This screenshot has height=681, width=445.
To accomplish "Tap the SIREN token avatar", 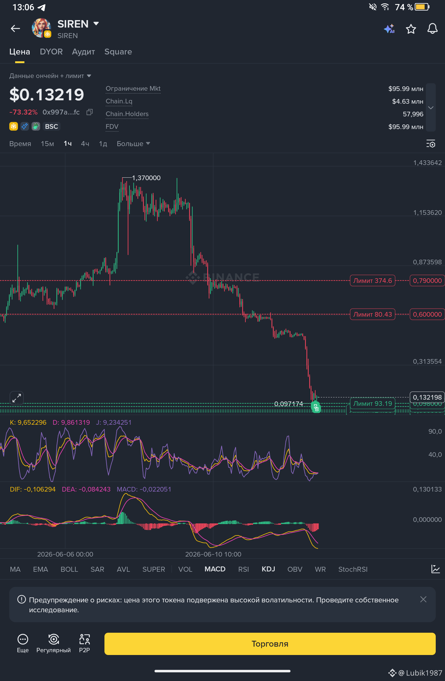I will pyautogui.click(x=41, y=28).
